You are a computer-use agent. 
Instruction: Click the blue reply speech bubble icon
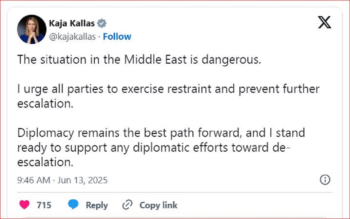tap(73, 205)
